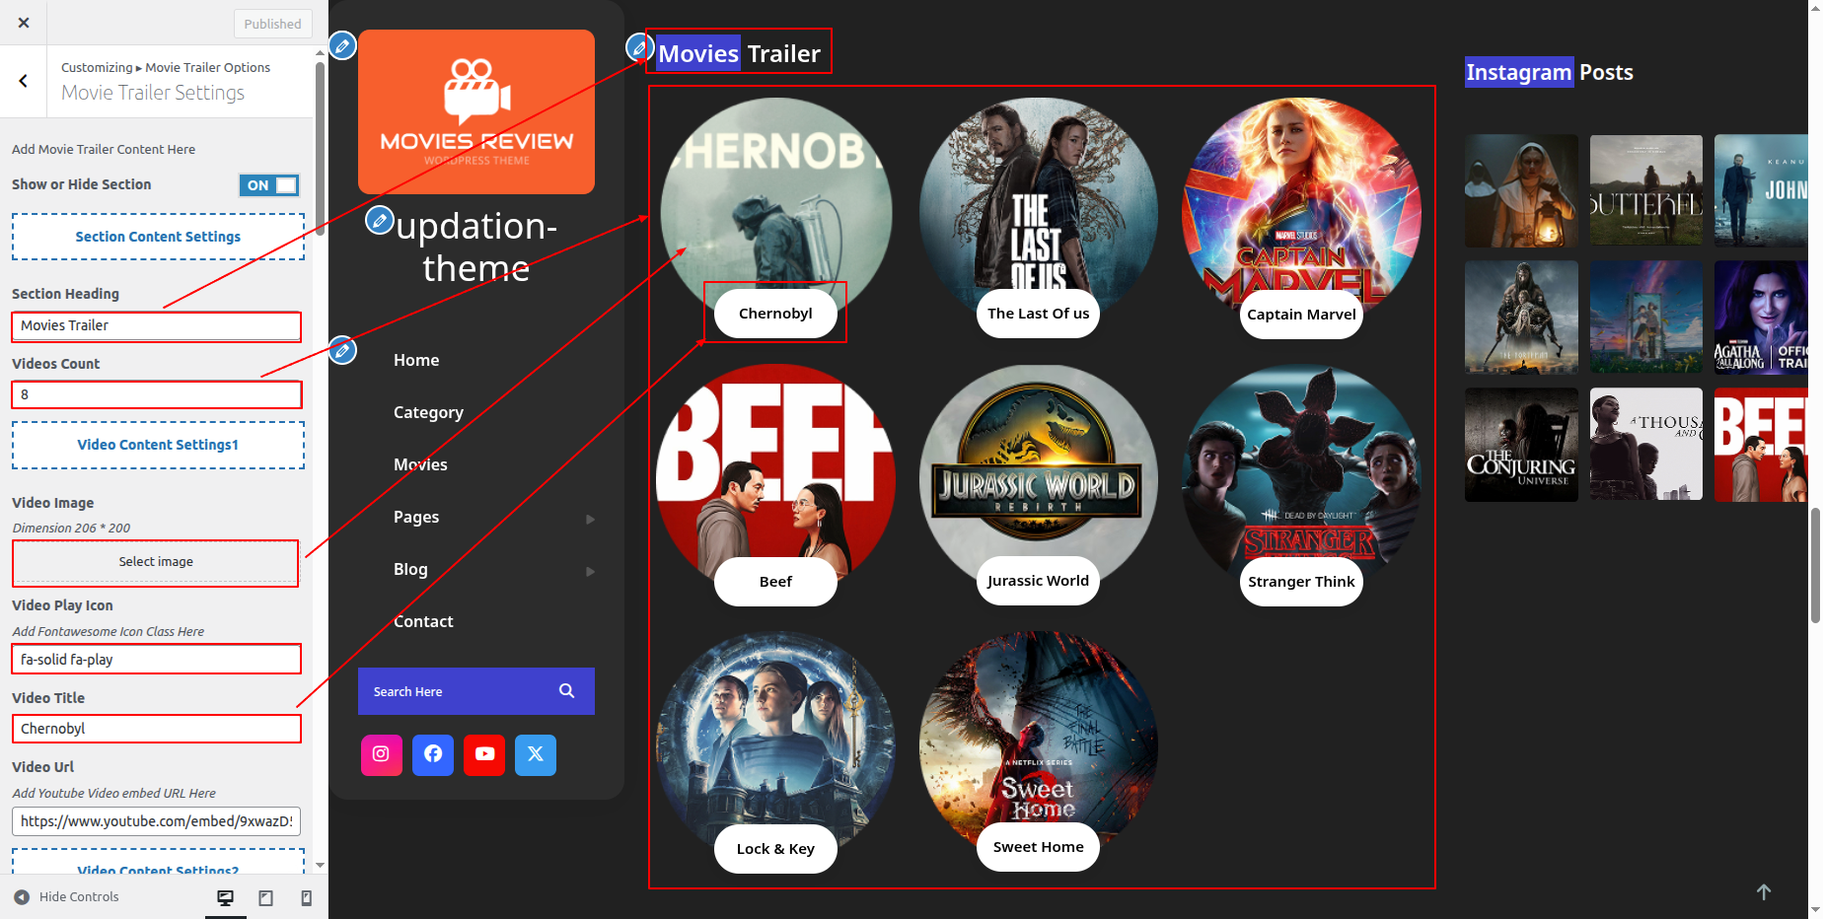Open the Contact menu item
1823x919 pixels.
(x=423, y=621)
